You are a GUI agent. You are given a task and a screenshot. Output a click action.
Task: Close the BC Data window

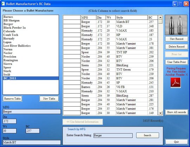[186, 4]
